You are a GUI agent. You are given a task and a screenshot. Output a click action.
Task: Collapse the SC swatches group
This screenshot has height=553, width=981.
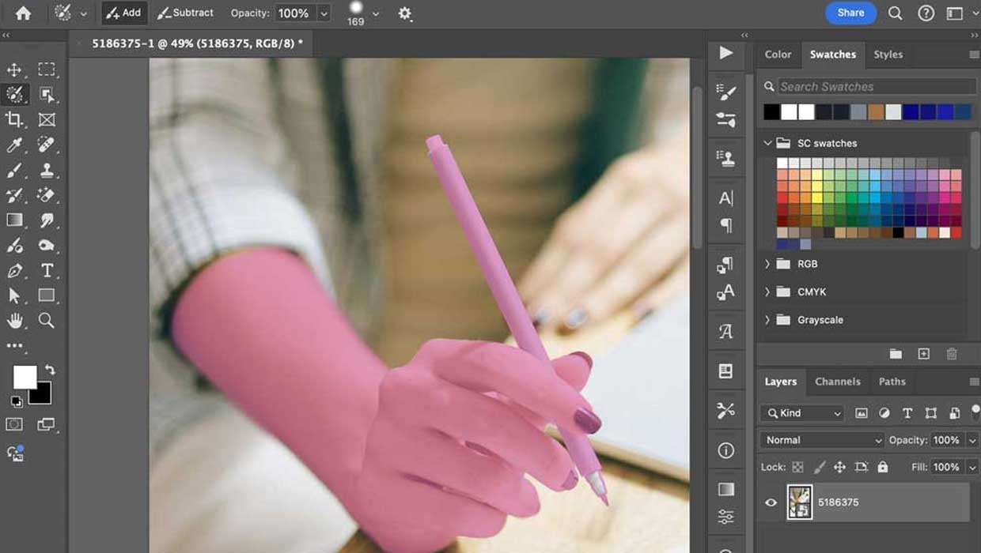(767, 143)
